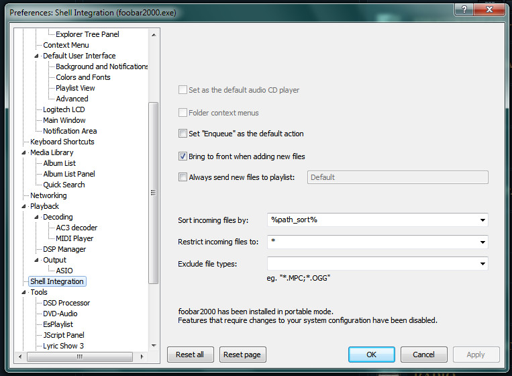The width and height of the screenshot is (512, 376).
Task: Click the tree horizontal scroll left arrow
Action: pyautogui.click(x=20, y=357)
